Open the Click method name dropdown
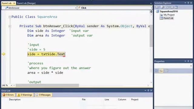The width and height of the screenshot is (194, 109). pos(152,8)
